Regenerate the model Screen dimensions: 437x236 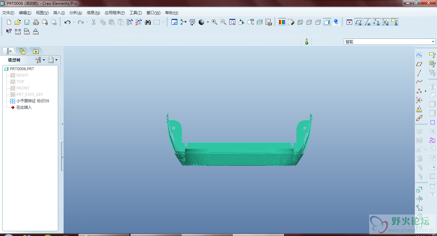[130, 22]
